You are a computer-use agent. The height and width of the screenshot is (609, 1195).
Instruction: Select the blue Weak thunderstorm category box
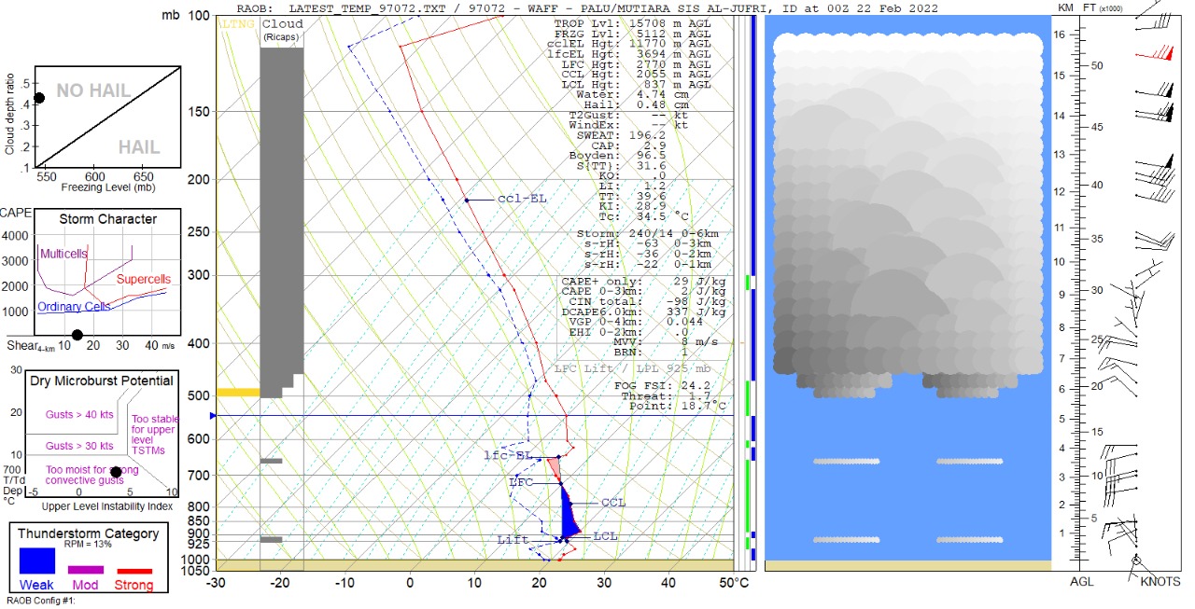tap(37, 561)
